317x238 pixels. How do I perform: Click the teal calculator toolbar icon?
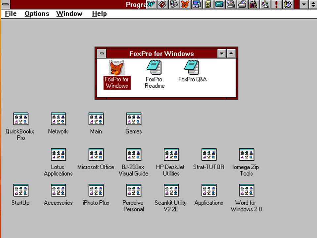(219, 4)
